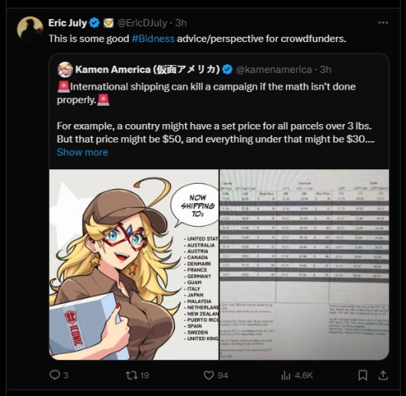Image resolution: width=406 pixels, height=396 pixels.
Task: Open the @EricDJuly handle link
Action: 142,23
